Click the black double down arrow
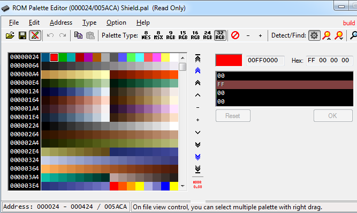 click(198, 144)
